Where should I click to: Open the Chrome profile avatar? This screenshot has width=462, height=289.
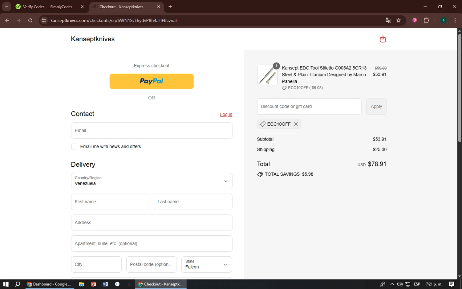coord(443,20)
